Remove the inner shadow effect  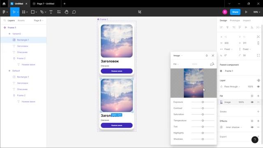tap(258, 127)
